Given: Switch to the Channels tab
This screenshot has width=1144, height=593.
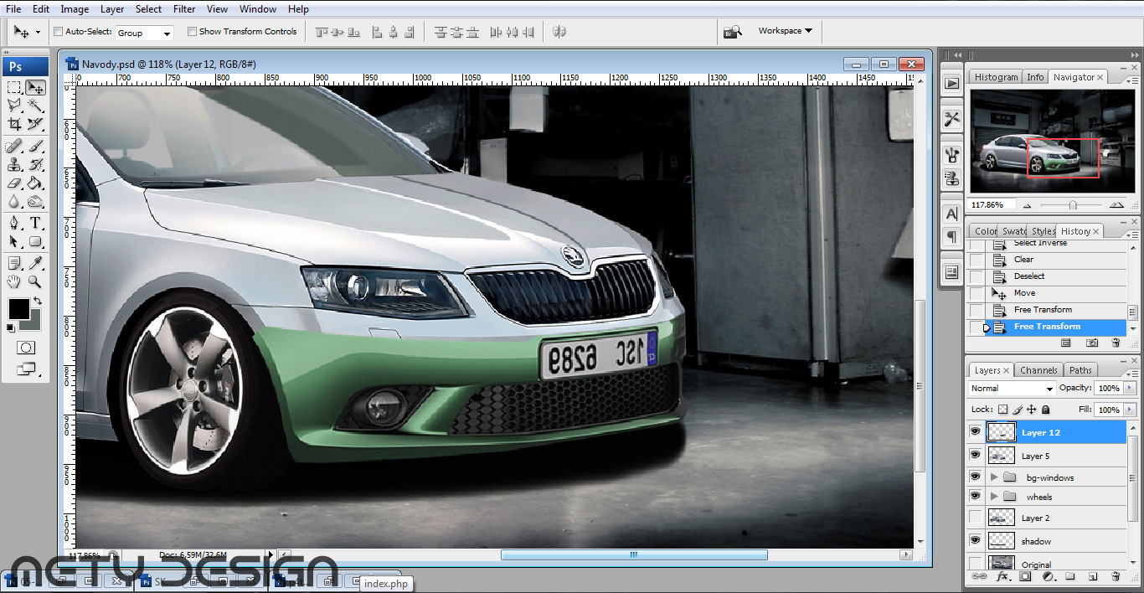Looking at the screenshot, I should click(x=1038, y=370).
